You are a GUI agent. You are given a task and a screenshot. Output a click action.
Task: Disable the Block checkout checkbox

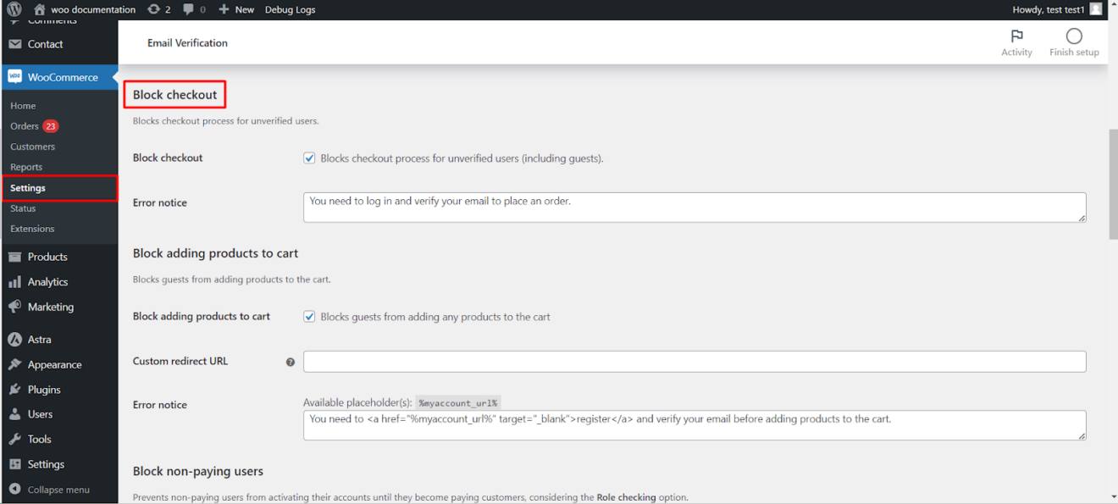(309, 158)
